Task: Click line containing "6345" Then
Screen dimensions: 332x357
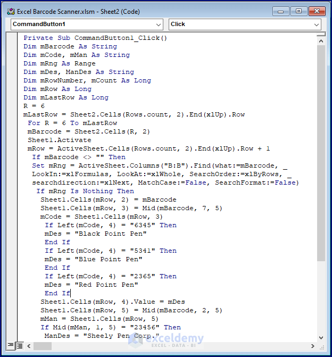Action: click(x=111, y=226)
